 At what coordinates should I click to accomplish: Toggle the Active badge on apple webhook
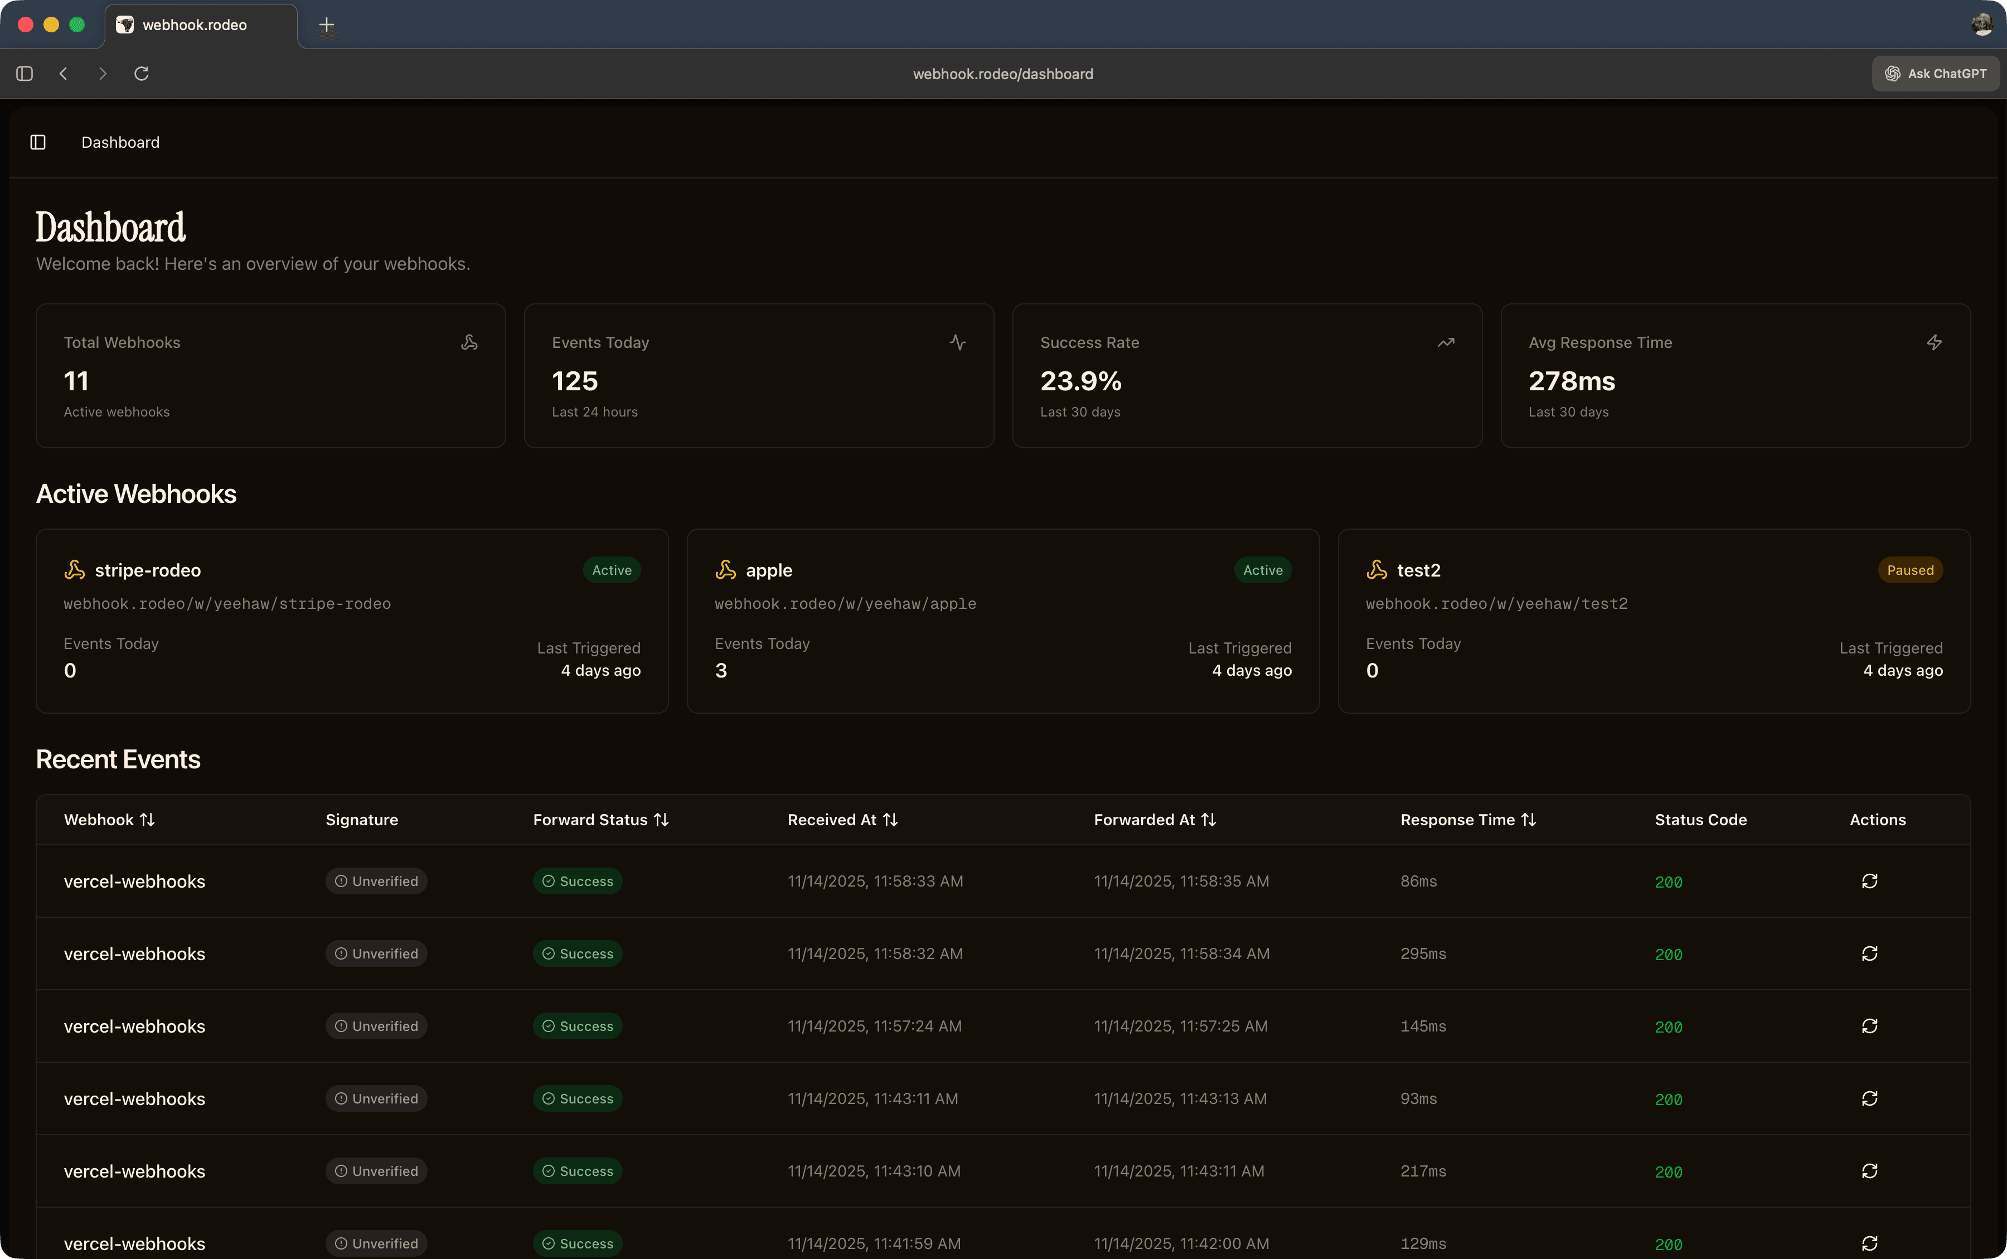pyautogui.click(x=1262, y=569)
